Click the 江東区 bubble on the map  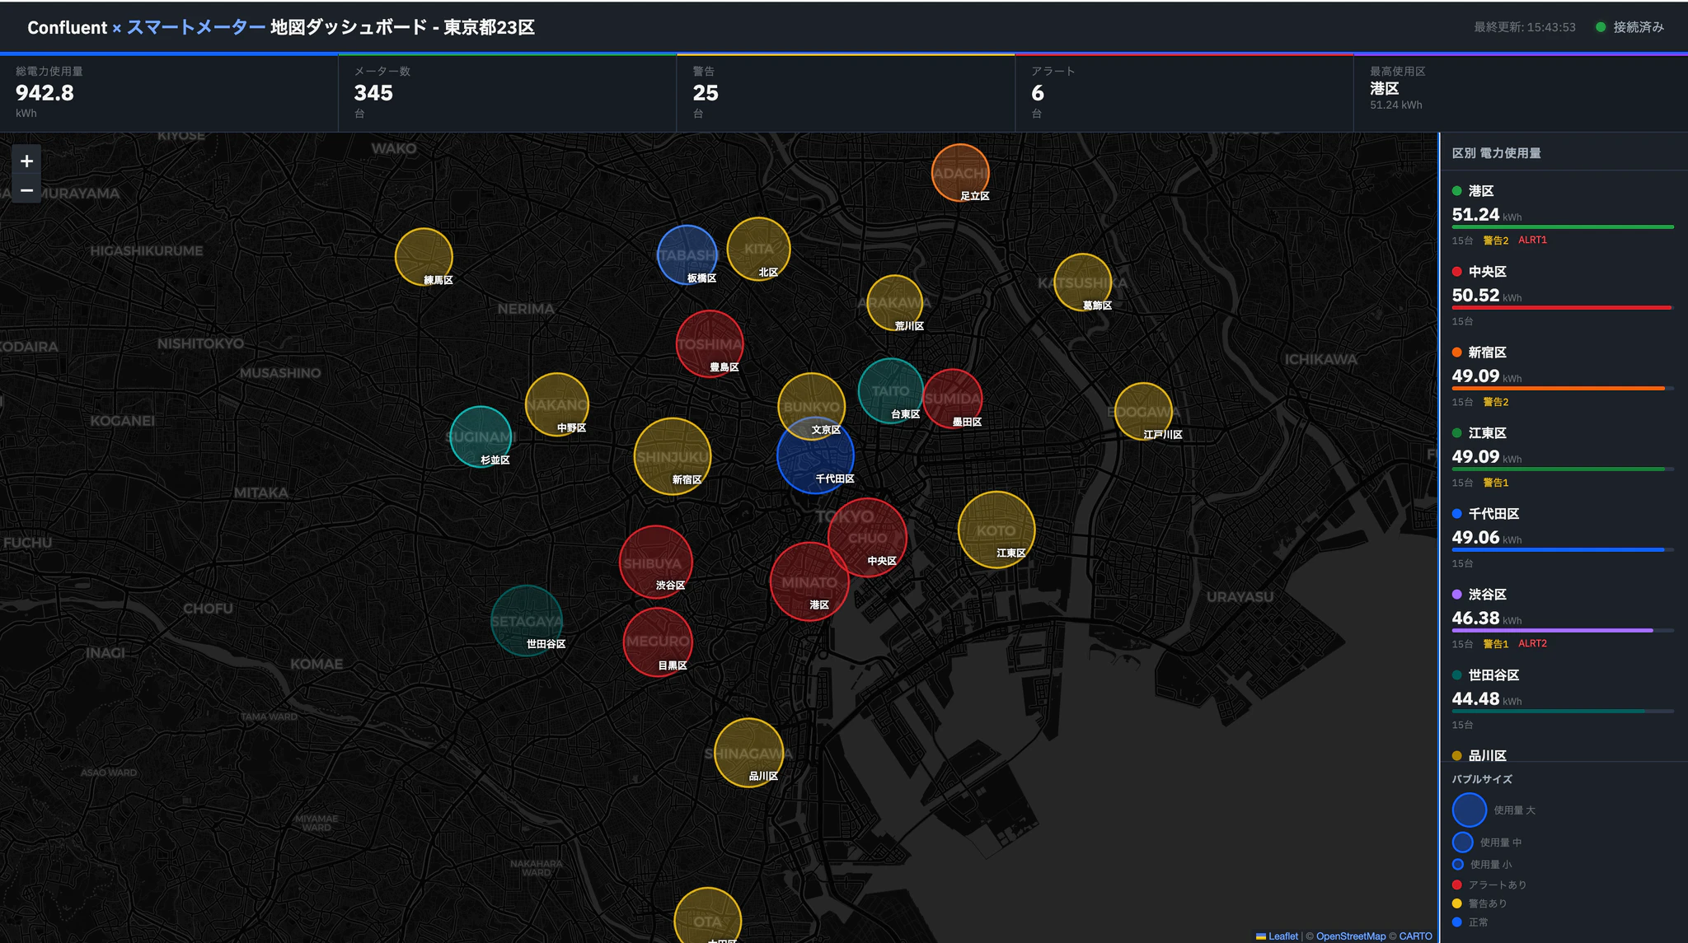pos(996,530)
